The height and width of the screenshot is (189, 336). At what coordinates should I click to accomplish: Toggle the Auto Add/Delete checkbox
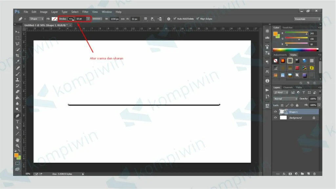(x=175, y=19)
